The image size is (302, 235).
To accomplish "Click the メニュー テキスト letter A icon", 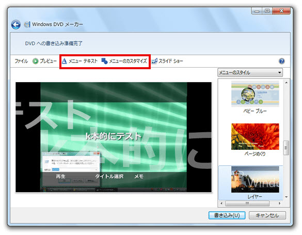I will point(65,61).
